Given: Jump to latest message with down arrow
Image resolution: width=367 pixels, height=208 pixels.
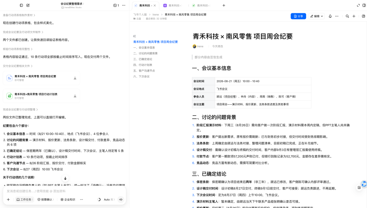Looking at the screenshot, I should [65, 178].
